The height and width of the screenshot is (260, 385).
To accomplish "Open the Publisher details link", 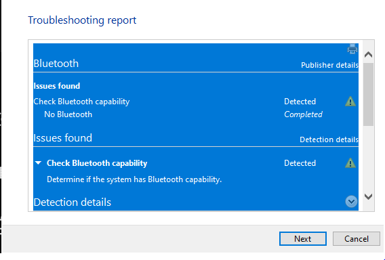I will 329,65.
